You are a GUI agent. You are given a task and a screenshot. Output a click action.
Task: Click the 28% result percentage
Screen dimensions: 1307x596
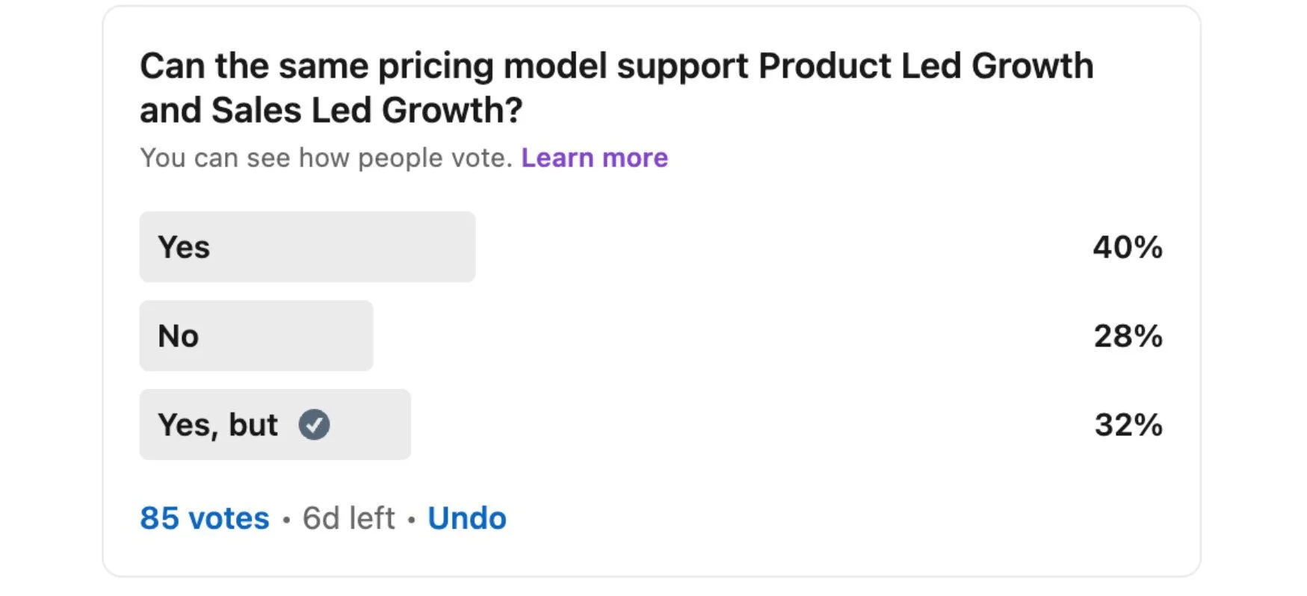[1127, 336]
